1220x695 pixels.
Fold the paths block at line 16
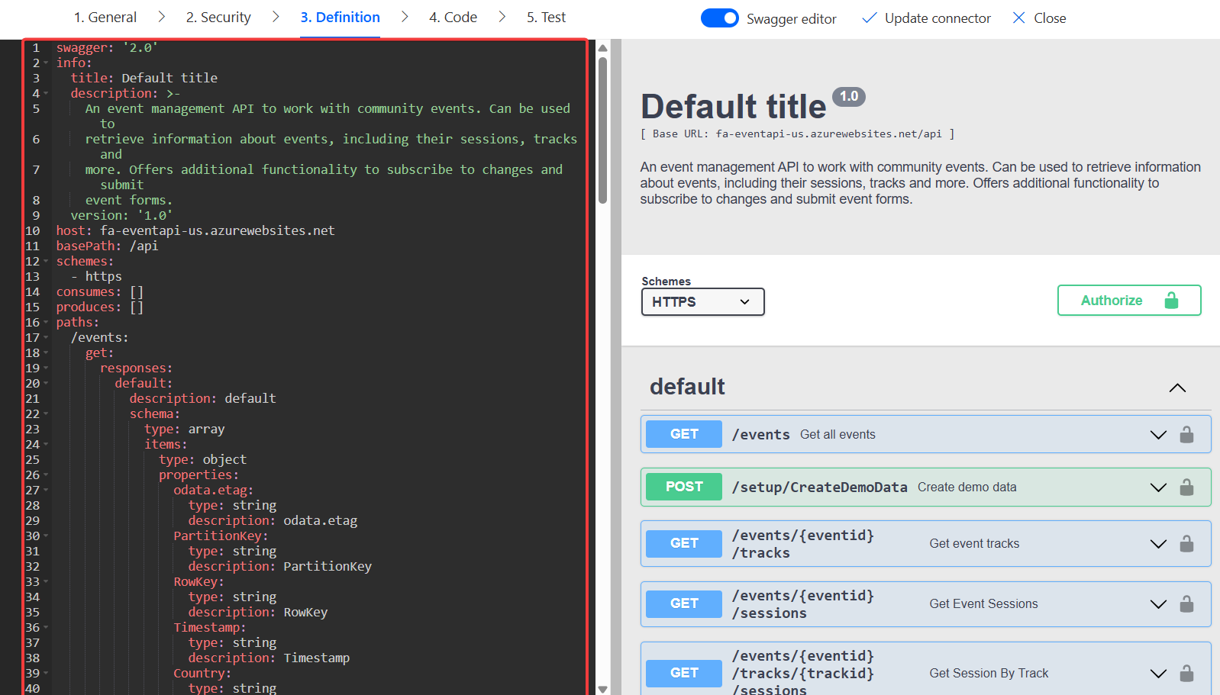coord(46,322)
